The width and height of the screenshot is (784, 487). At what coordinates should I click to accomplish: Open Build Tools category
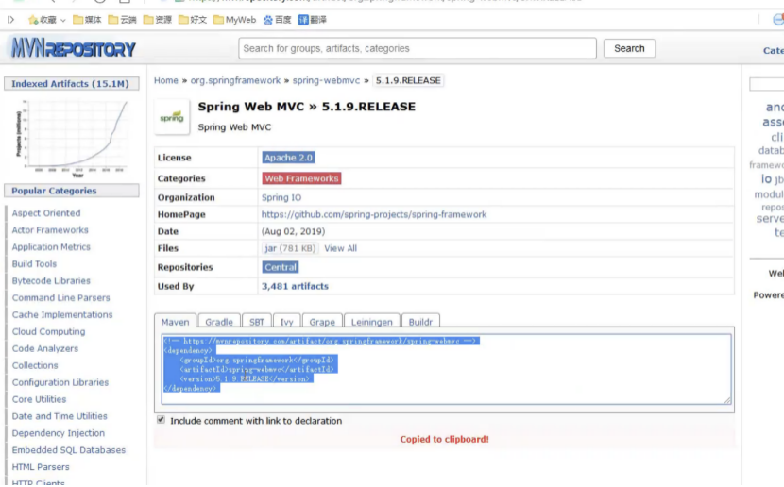pos(34,264)
